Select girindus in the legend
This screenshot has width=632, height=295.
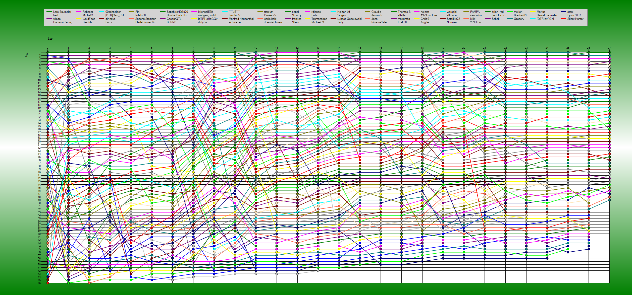[110, 19]
